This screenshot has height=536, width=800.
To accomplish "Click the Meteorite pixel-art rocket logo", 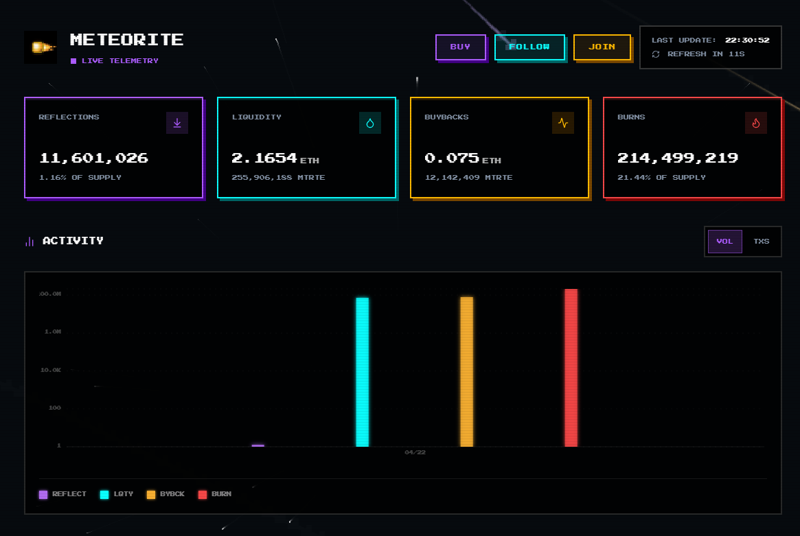I will pos(40,47).
